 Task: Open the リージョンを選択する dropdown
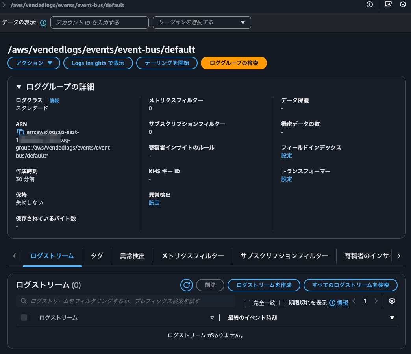pyautogui.click(x=202, y=22)
